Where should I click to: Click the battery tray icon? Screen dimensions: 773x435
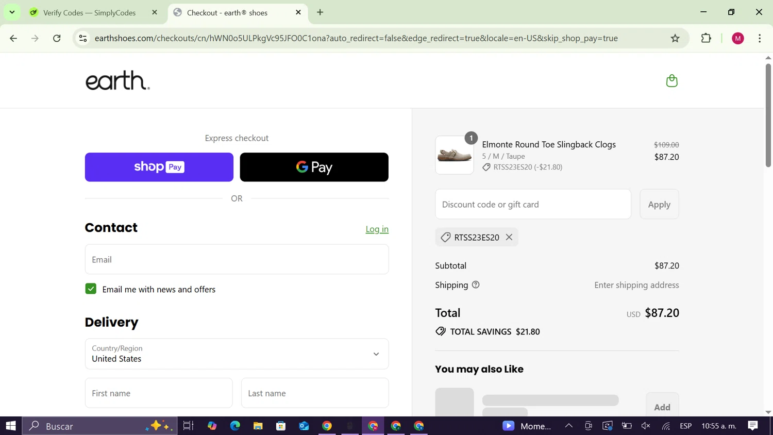(627, 426)
